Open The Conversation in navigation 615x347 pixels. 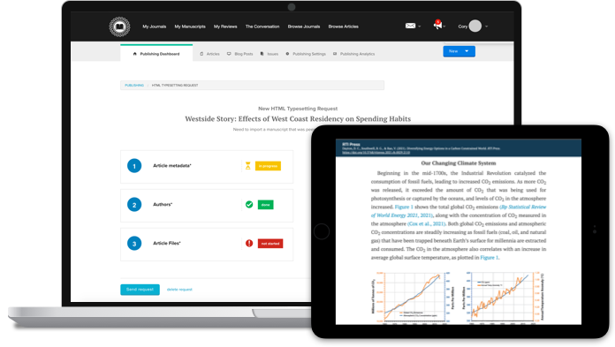point(262,26)
